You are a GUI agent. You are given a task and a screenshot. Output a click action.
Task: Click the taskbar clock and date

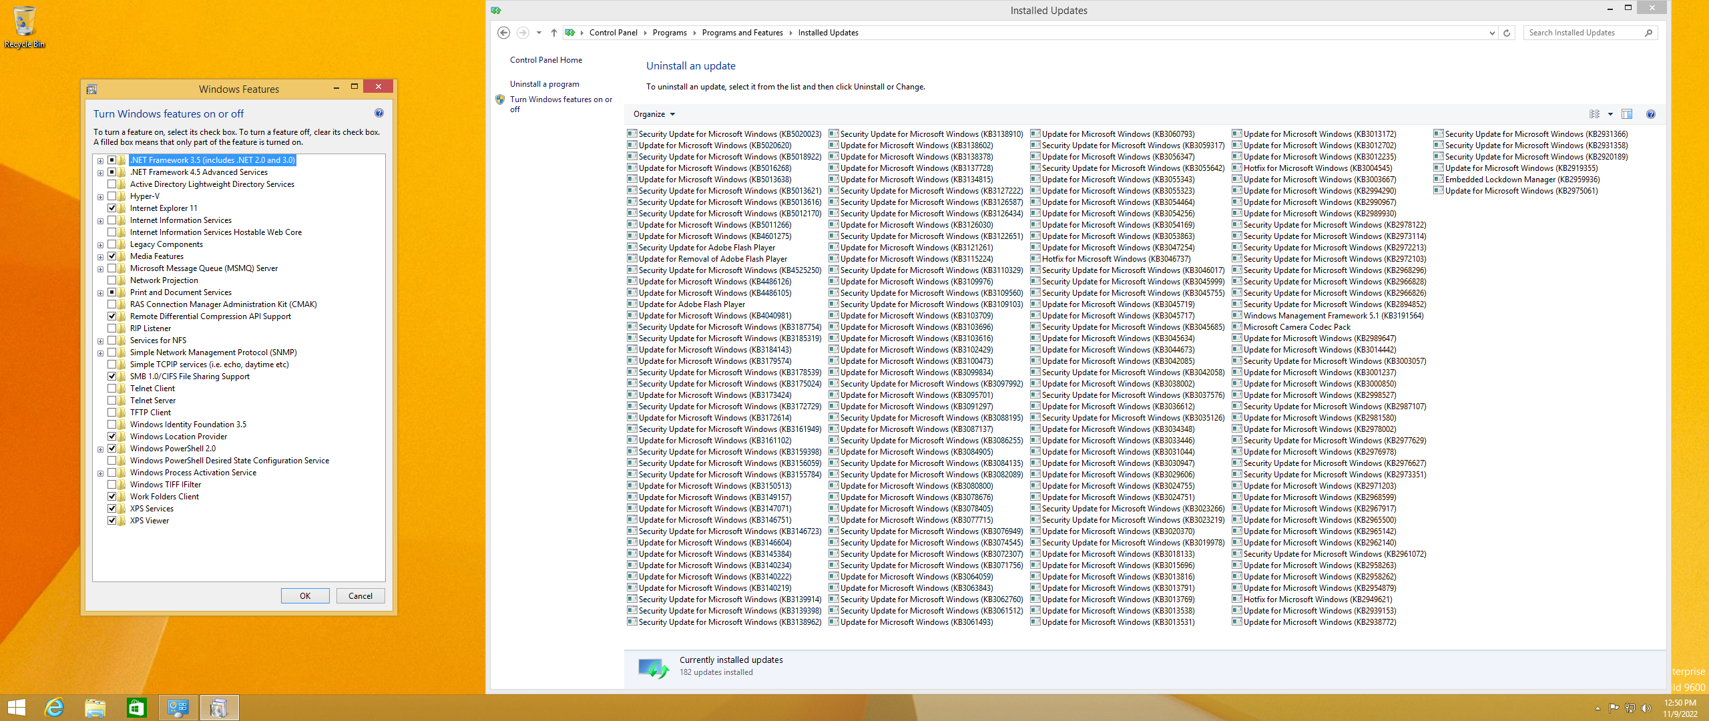1680,708
